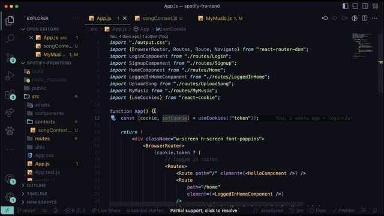Click the App symbol in breadcrumb
384x216 pixels.
point(142,29)
